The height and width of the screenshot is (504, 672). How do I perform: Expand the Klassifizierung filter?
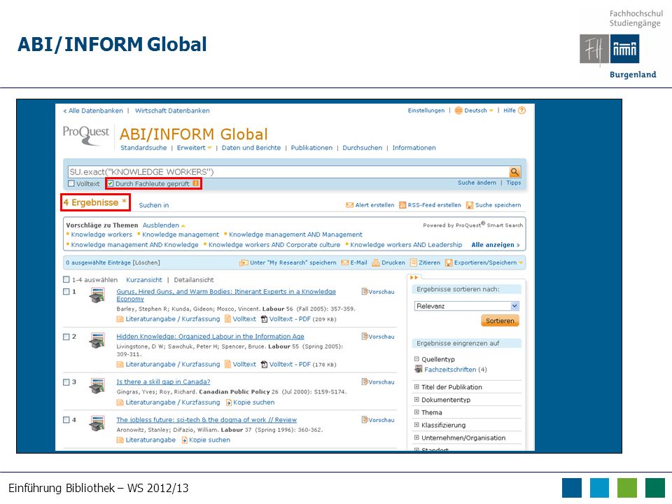click(416, 425)
